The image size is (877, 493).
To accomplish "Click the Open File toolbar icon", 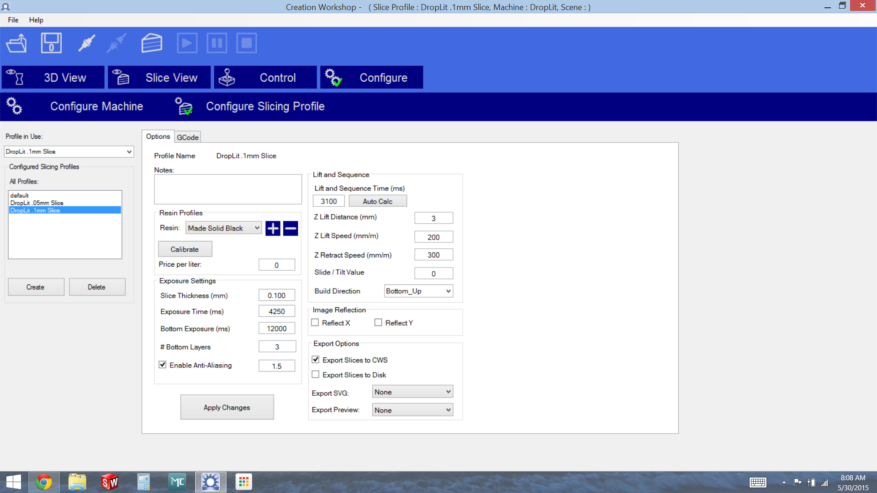I will pos(16,43).
